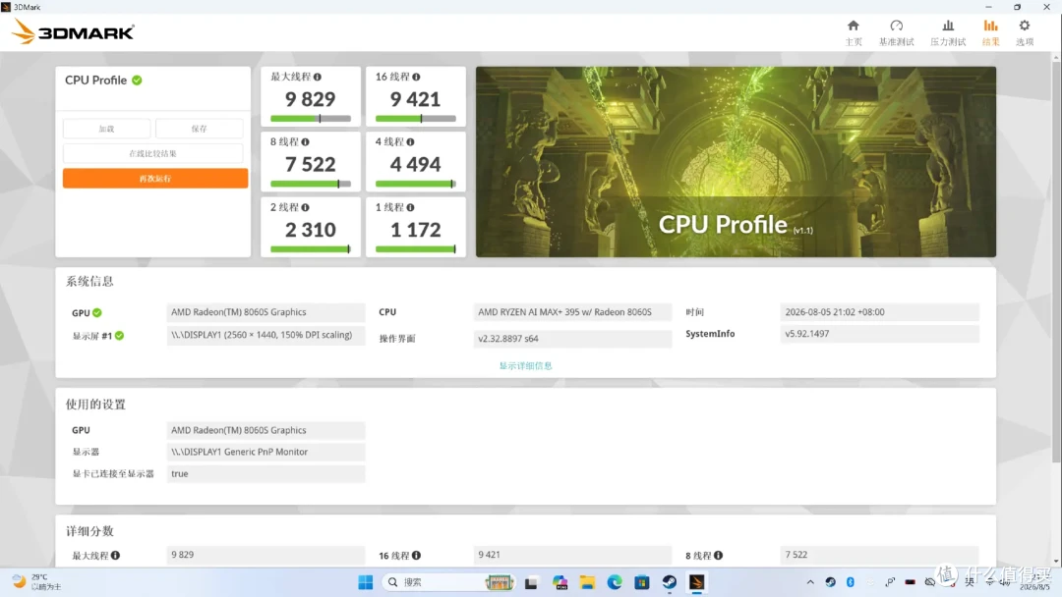Click info icon beside 2 Threads score card
1062x597 pixels.
coord(306,207)
